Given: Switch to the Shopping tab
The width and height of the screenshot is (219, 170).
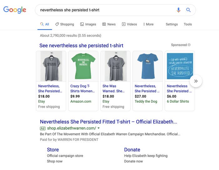Looking at the screenshot, I should tap(65, 24).
